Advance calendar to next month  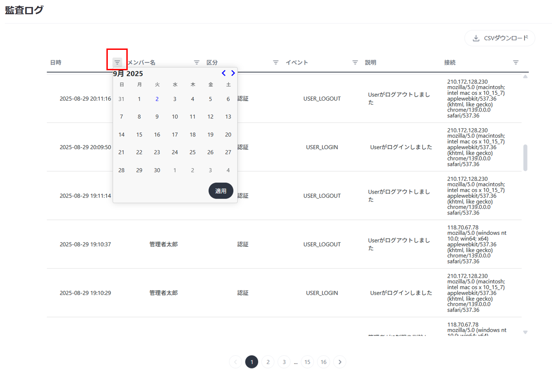coord(233,73)
